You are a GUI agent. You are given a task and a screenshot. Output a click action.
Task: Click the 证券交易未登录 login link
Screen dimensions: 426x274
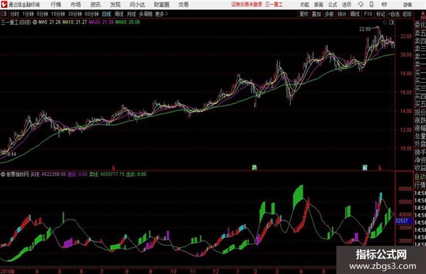pos(247,4)
